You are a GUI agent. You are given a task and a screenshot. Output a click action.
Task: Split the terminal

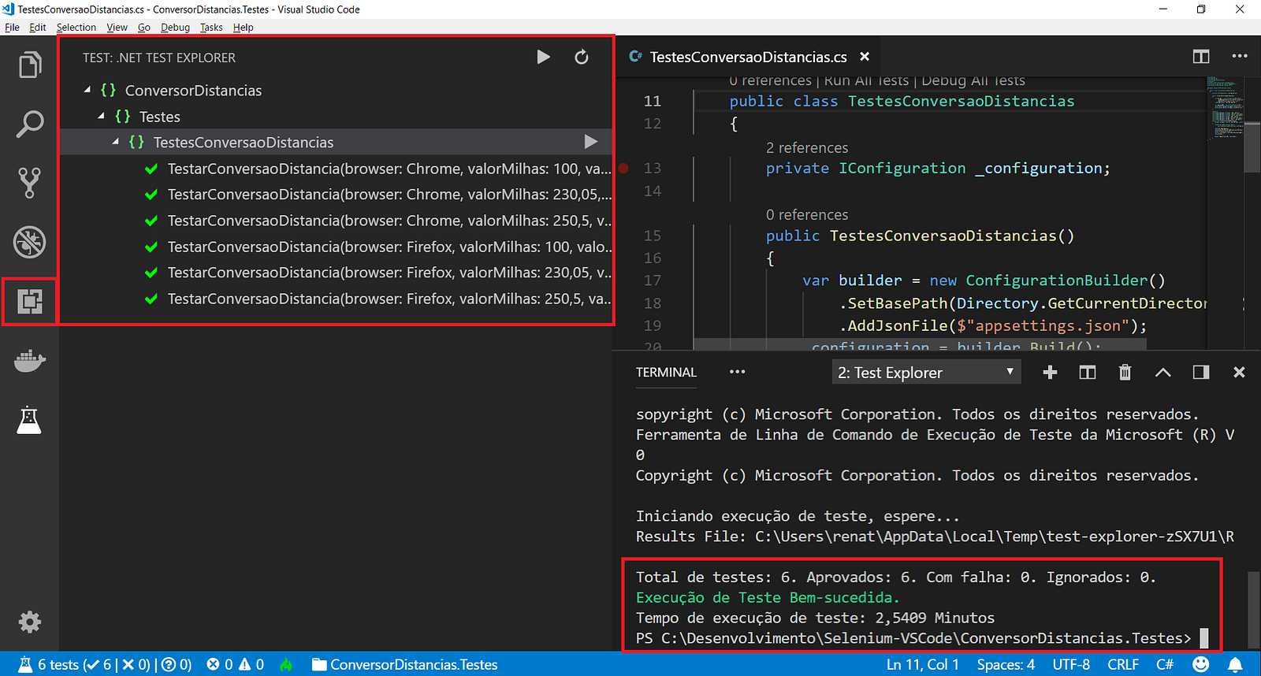point(1088,372)
